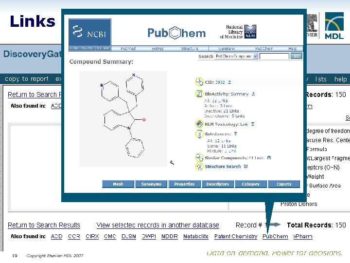Open PubChem in the NCBI navigation bar

coord(264,49)
